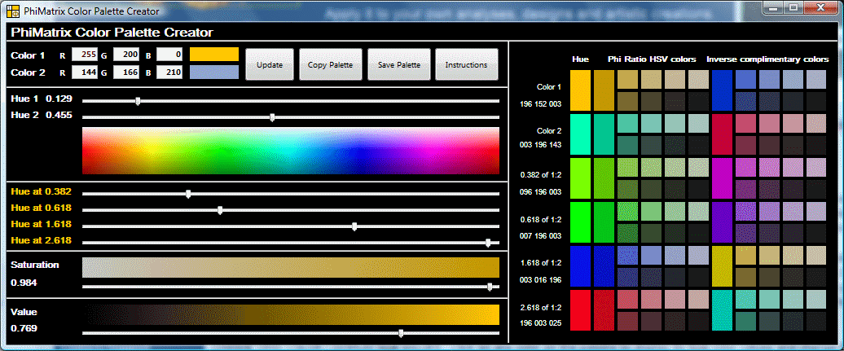Click the PhiMatrix app icon in title bar
This screenshot has height=351, width=844.
click(x=14, y=11)
